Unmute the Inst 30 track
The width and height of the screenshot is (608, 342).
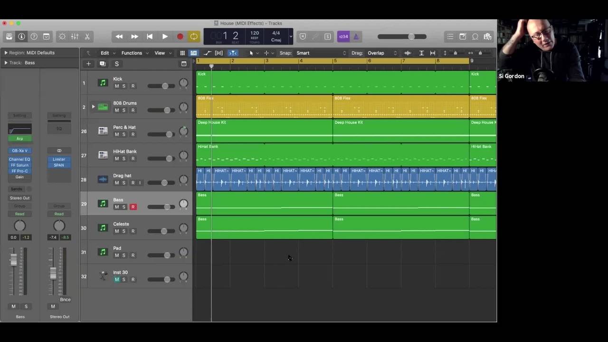click(117, 279)
